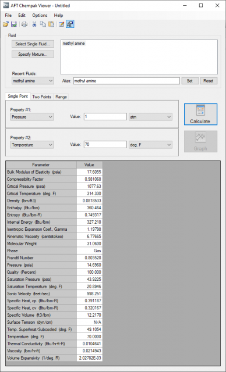This screenshot has width=226, height=372.
Task: Click the Specific Volume value 12.2170
Action: 89,315
